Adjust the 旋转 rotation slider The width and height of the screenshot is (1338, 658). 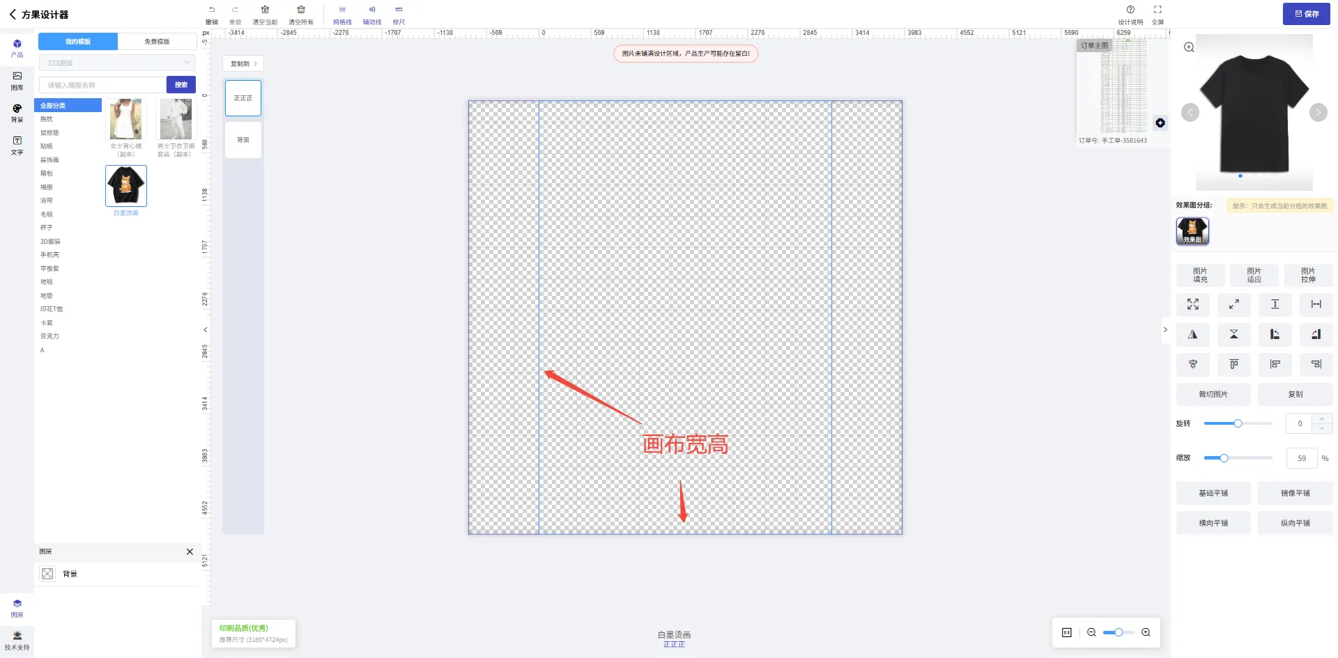(1238, 423)
